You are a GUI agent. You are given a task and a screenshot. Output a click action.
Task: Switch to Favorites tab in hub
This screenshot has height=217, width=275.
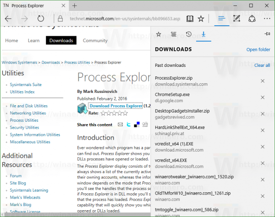pyautogui.click(x=159, y=34)
